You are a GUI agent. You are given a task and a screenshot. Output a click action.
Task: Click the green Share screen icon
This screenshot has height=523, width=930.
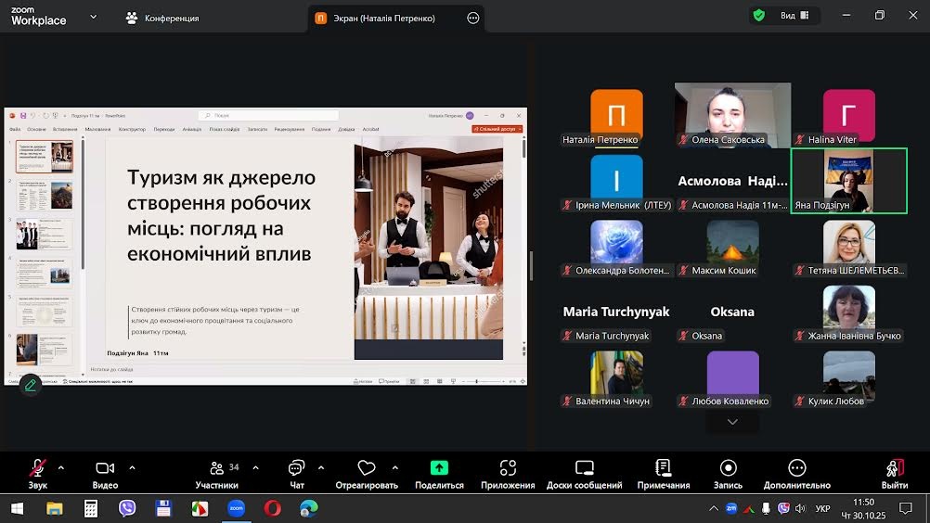point(439,468)
